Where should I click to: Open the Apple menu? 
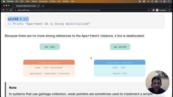4,1
